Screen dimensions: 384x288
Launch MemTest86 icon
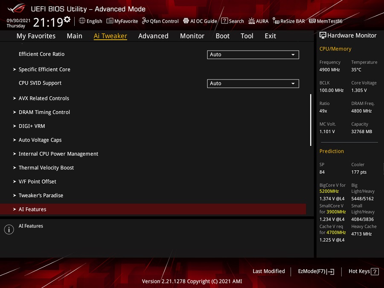click(312, 21)
